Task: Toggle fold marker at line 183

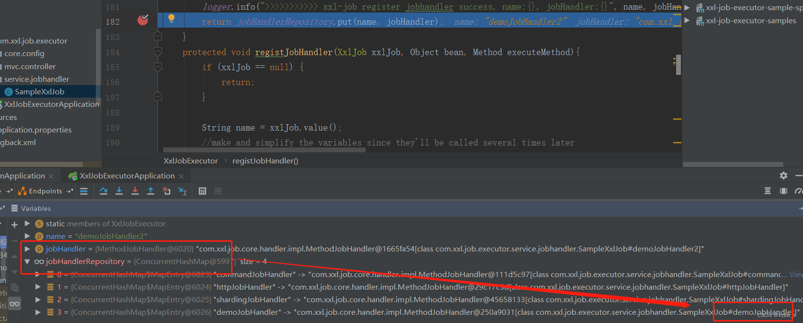Action: point(157,36)
